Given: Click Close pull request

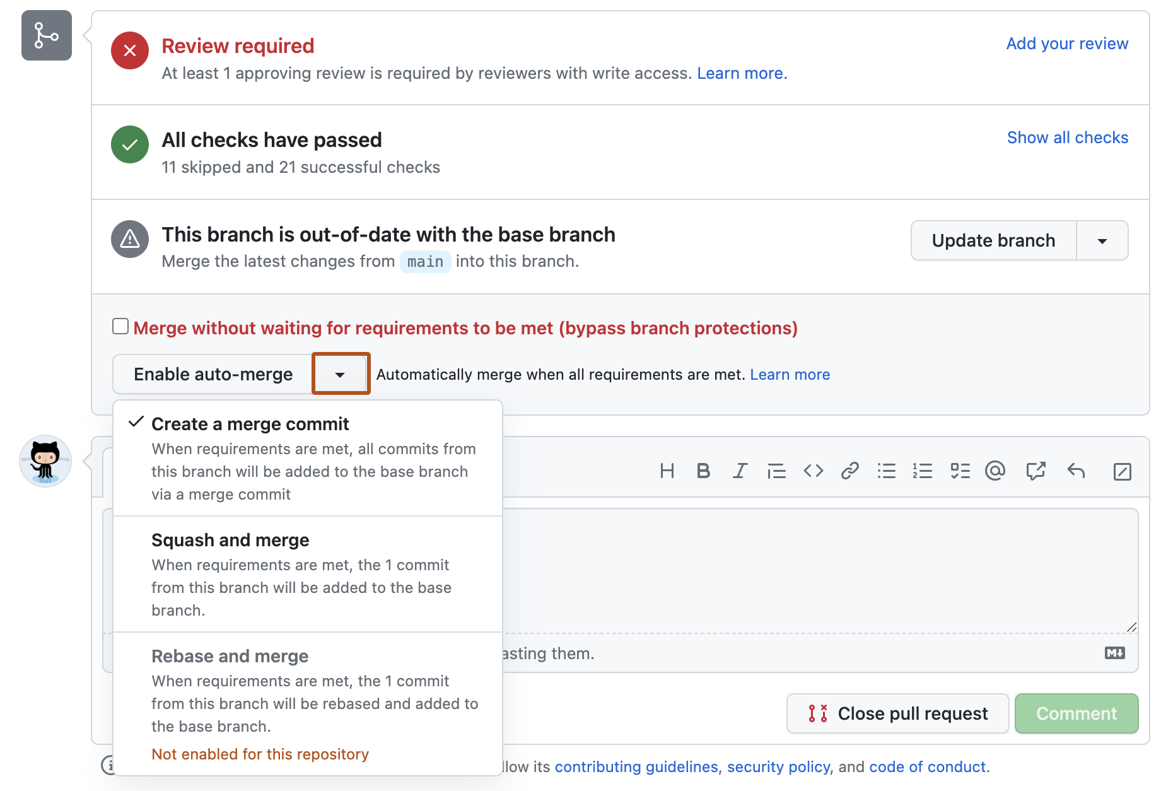Looking at the screenshot, I should click(x=897, y=713).
